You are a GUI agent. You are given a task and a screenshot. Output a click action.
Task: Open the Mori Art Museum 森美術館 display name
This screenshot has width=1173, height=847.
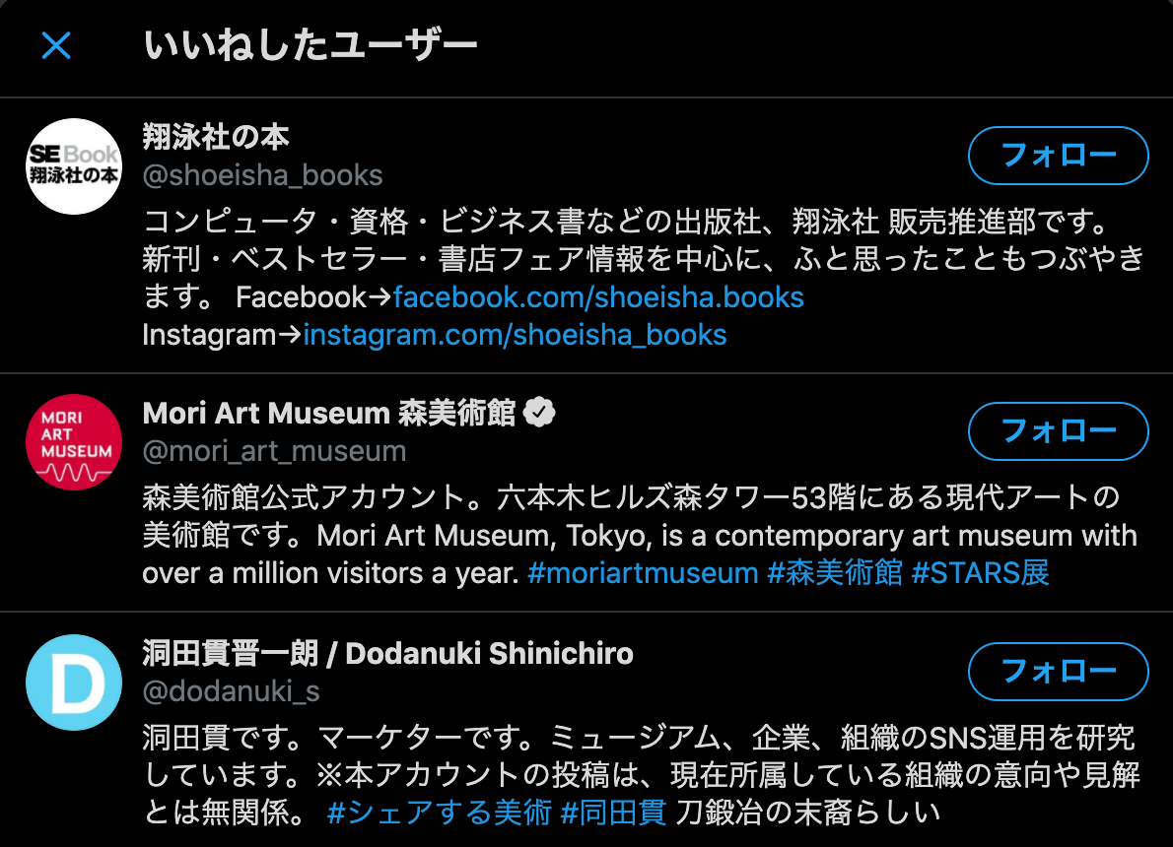click(x=329, y=413)
